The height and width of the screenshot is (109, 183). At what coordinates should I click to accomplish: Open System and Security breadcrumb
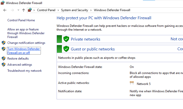tap(75, 10)
